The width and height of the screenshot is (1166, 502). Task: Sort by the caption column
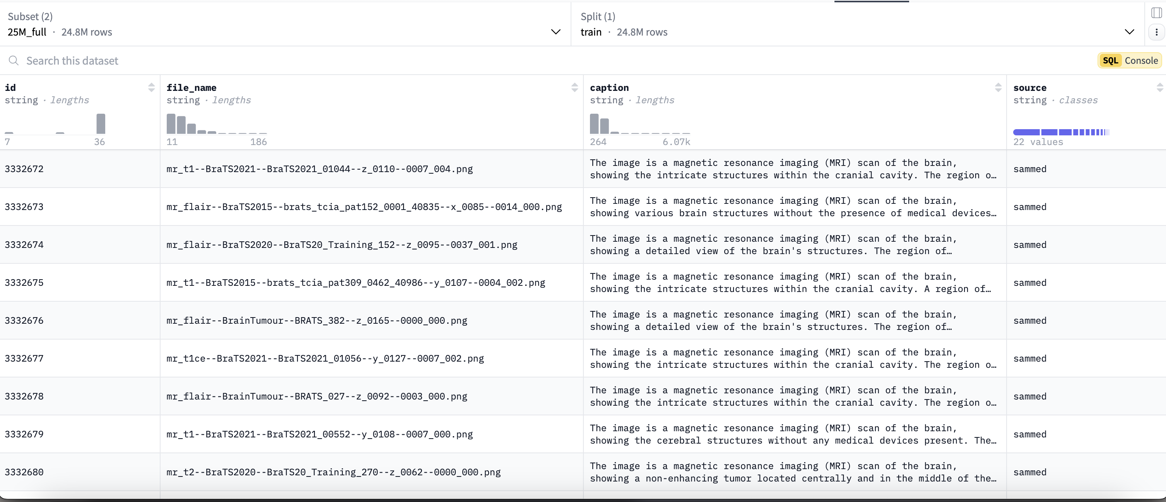pos(998,87)
